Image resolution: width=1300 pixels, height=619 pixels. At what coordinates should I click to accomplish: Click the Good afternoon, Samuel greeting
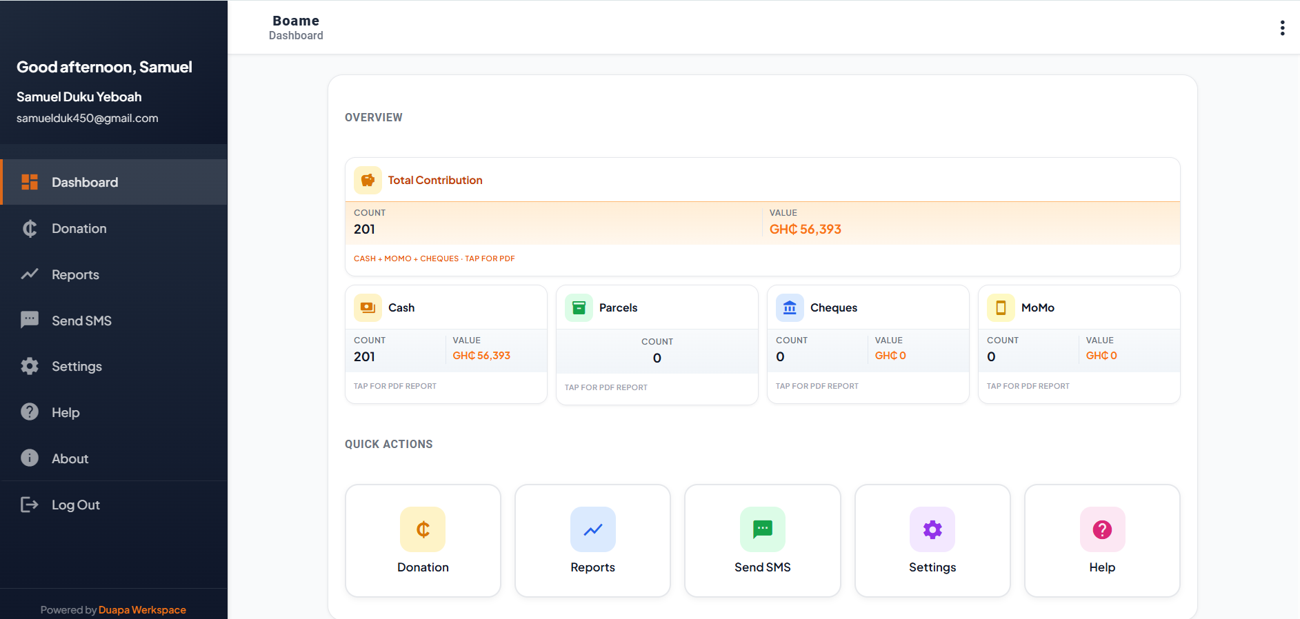[104, 67]
